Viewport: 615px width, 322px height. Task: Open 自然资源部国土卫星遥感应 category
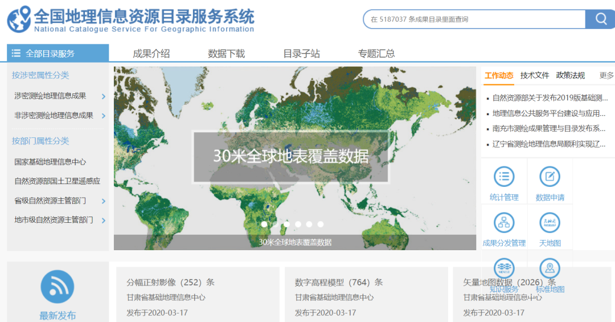(x=58, y=181)
